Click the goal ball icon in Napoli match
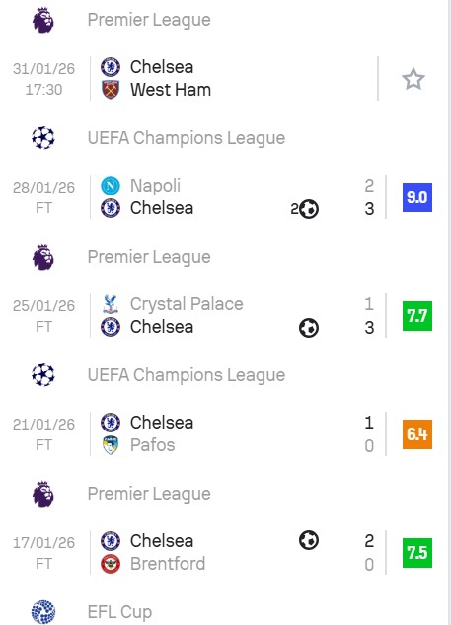Viewport: 451px width, 625px height. (309, 209)
